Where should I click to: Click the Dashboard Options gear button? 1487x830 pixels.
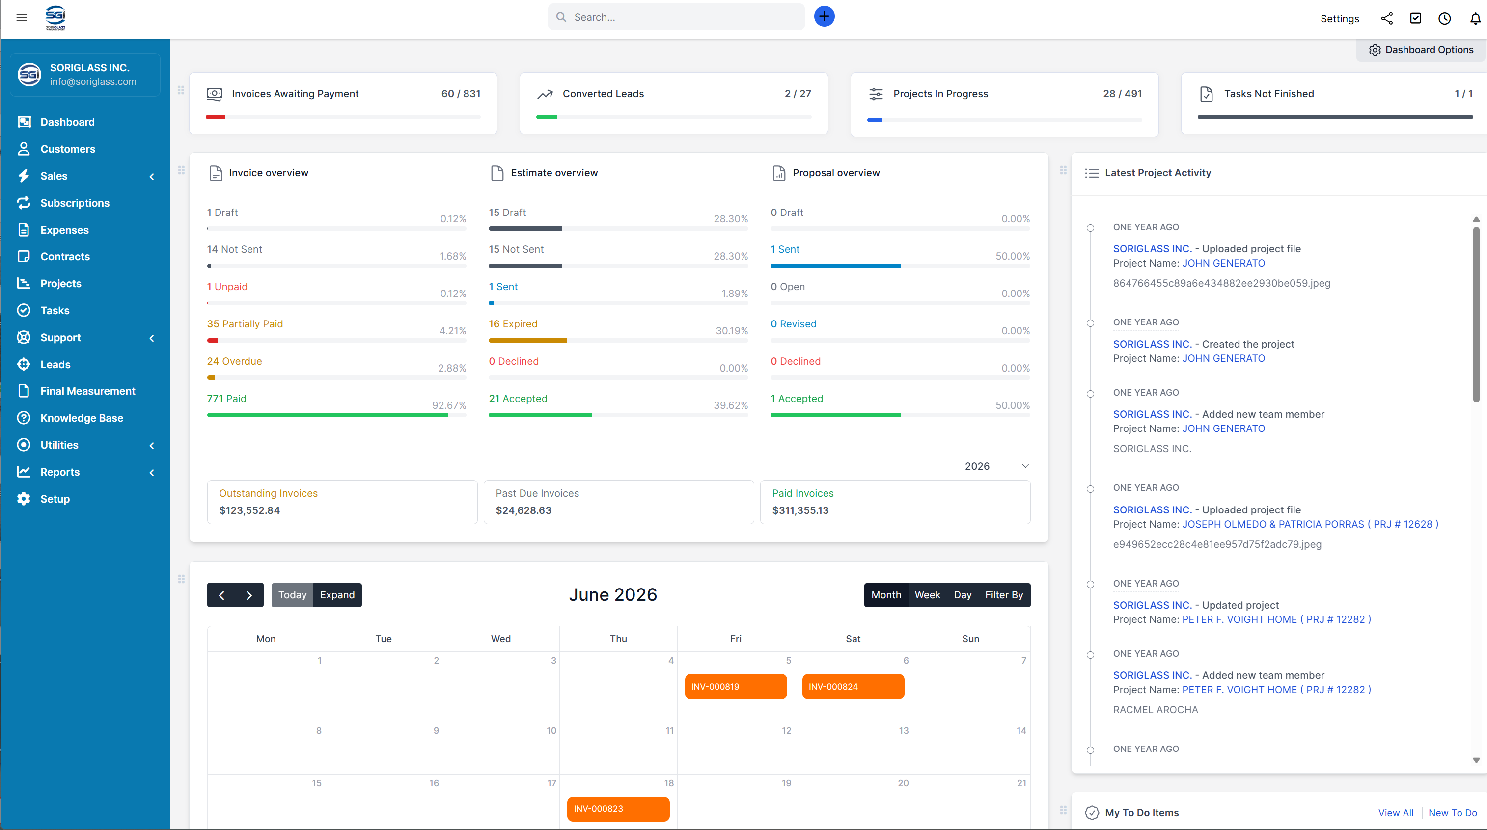pos(1421,50)
